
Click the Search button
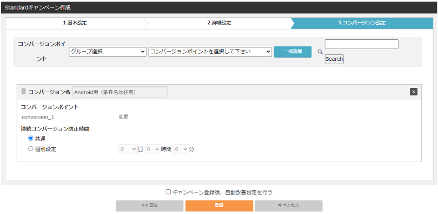tap(334, 59)
